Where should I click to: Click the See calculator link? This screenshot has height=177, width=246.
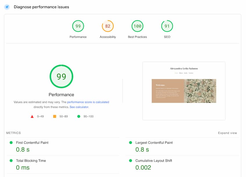[79, 107]
